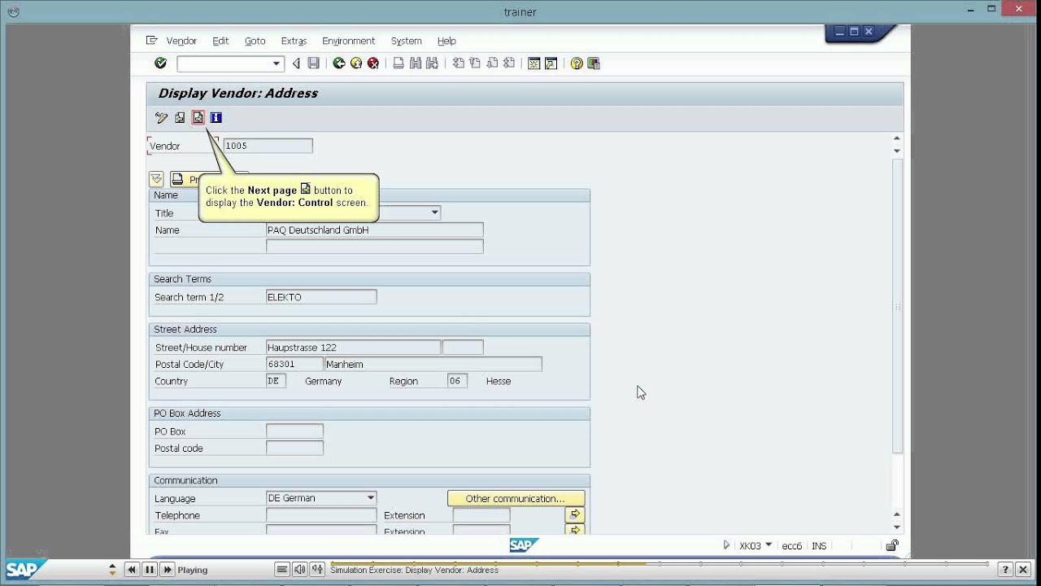Click the Other communication button

click(x=516, y=498)
